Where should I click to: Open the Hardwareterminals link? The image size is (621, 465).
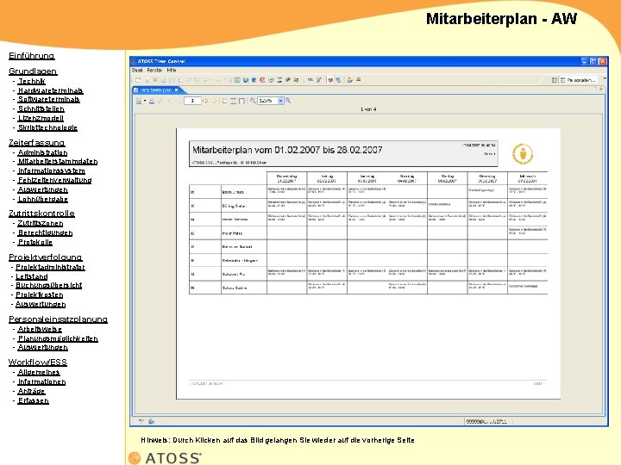[50, 90]
